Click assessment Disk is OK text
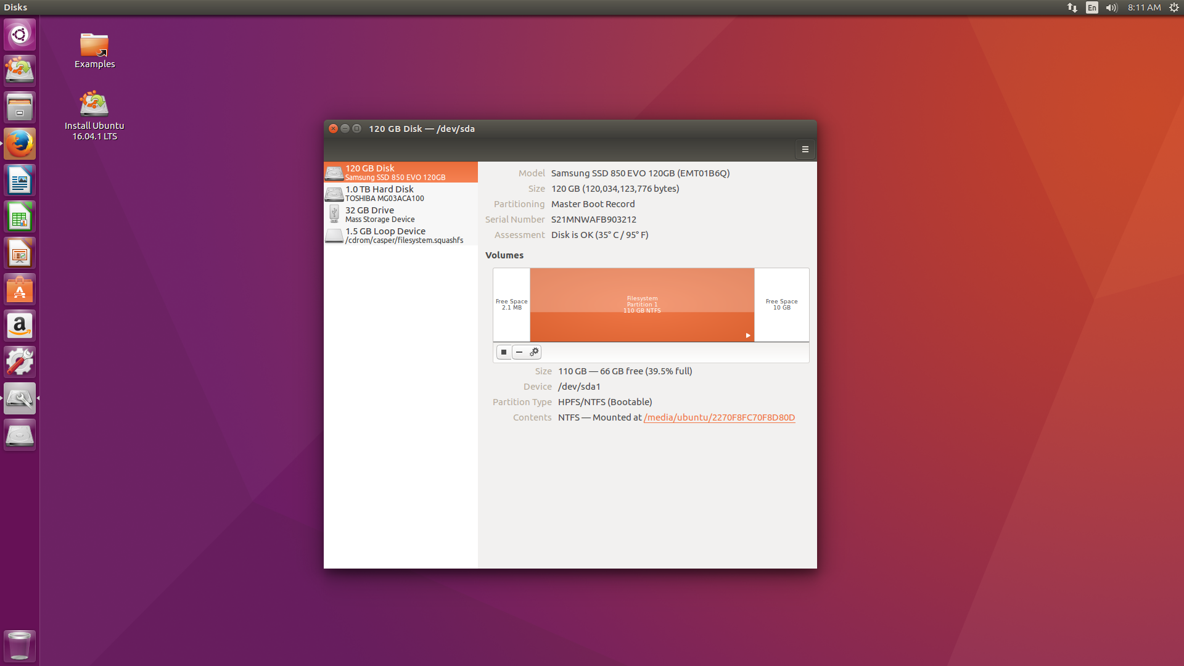This screenshot has height=666, width=1184. coord(599,235)
